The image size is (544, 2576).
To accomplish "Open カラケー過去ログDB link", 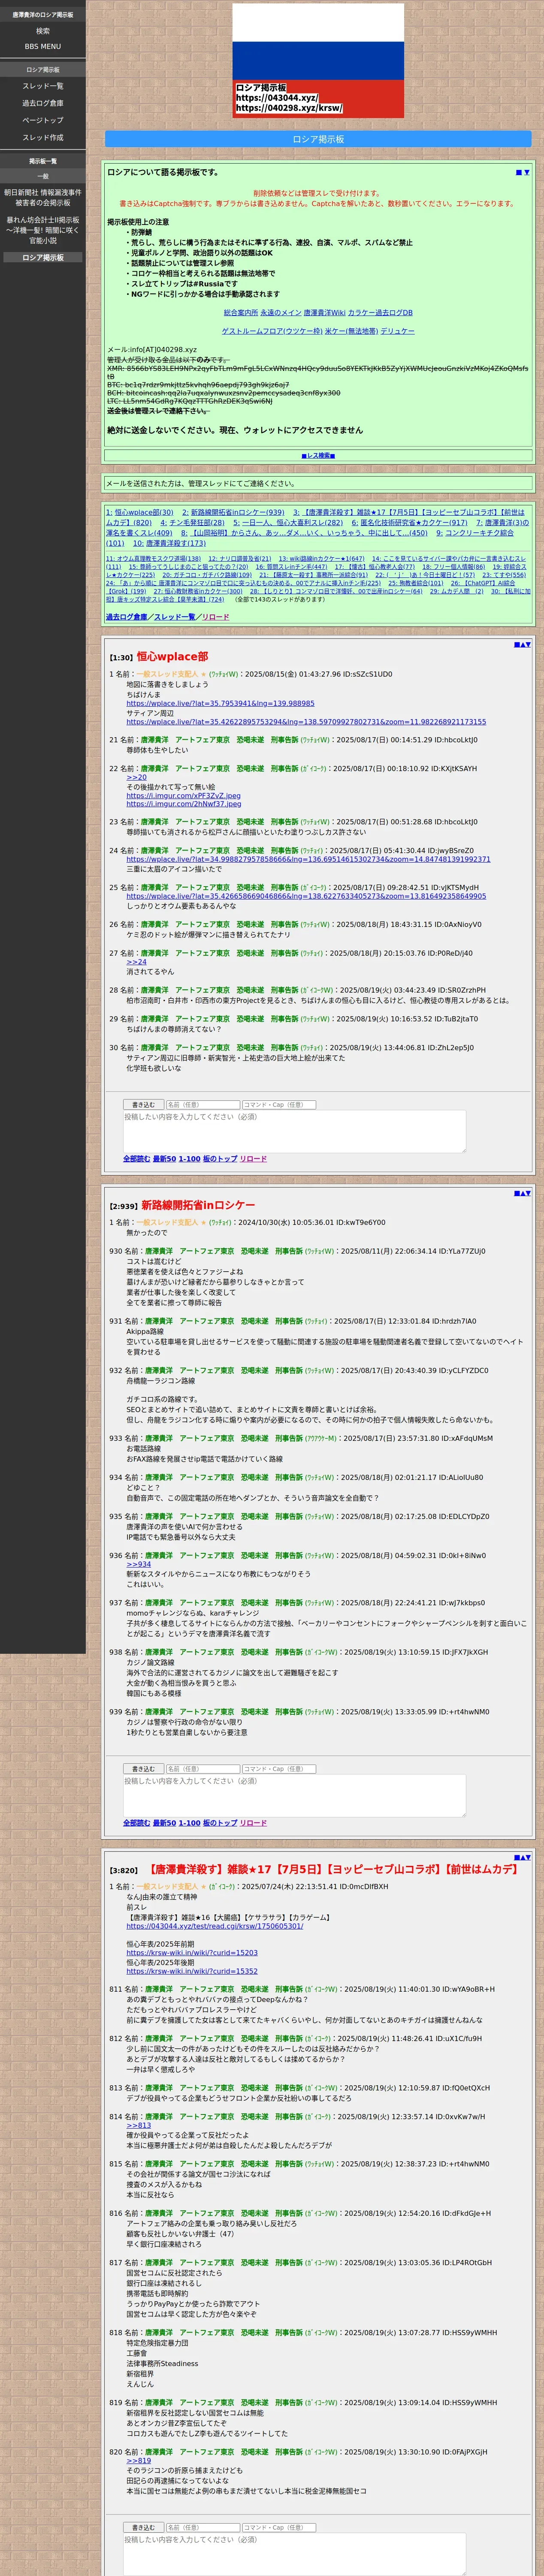I will 380,313.
